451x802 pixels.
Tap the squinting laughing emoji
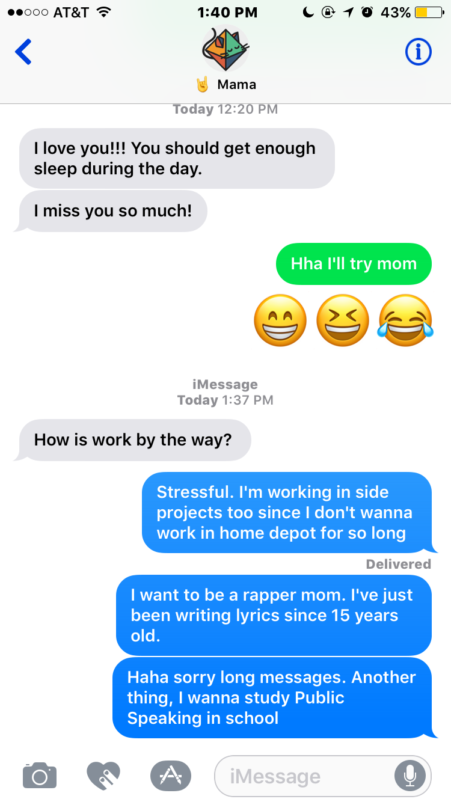tap(343, 321)
